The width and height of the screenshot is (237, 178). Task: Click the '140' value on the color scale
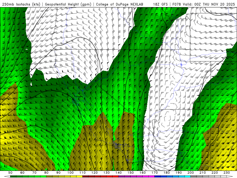[118, 173]
